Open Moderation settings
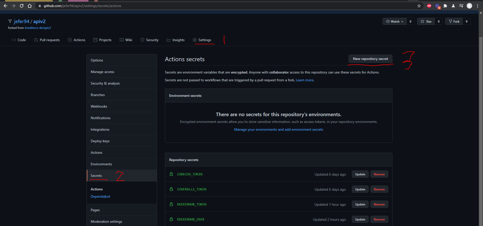 (x=122, y=221)
